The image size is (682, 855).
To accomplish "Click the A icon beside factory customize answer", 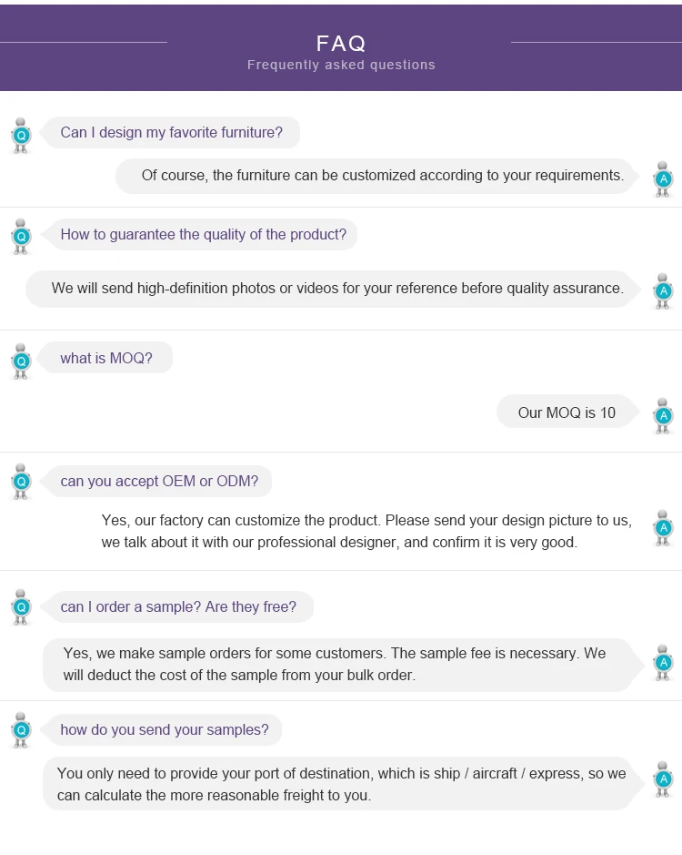I will click(x=663, y=527).
